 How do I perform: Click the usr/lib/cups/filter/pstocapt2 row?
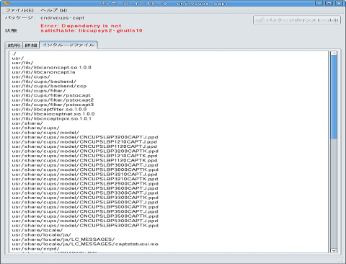(53, 100)
